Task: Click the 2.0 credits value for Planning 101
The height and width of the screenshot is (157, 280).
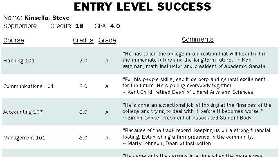Action: 83,61
